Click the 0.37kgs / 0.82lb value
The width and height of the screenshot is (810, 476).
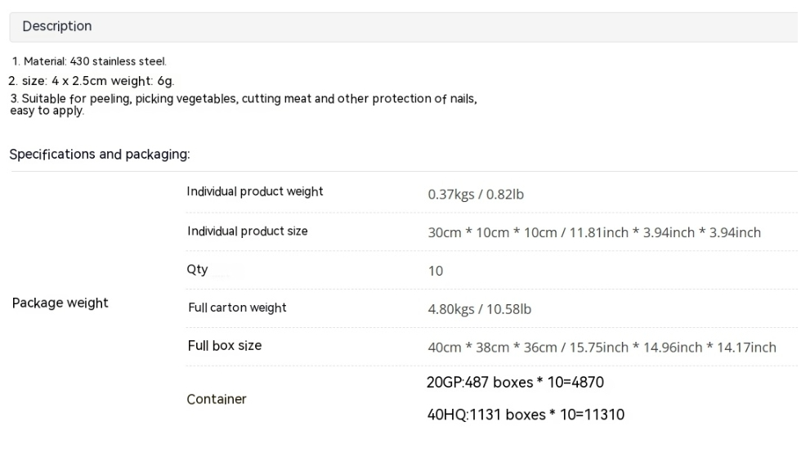476,195
